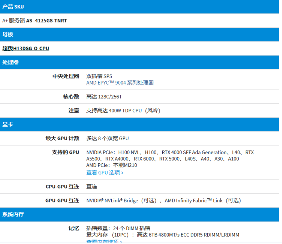Click the chevron after 查看 GPU 选项
Screen dimensions: 282x244
click(122, 173)
